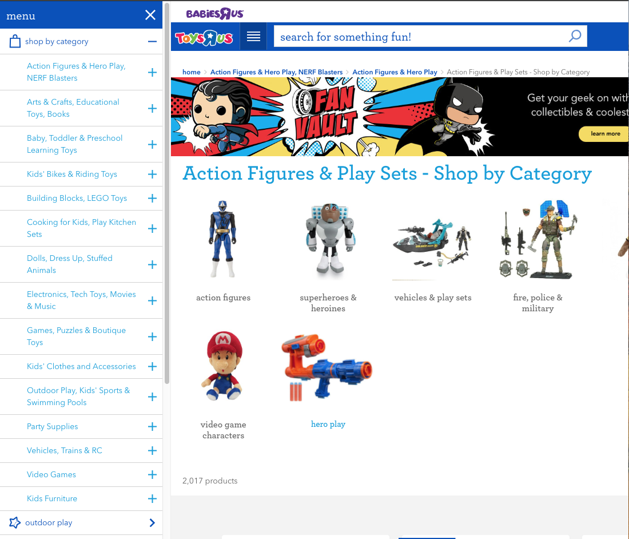Expand Video Games category
The height and width of the screenshot is (539, 629).
click(152, 475)
